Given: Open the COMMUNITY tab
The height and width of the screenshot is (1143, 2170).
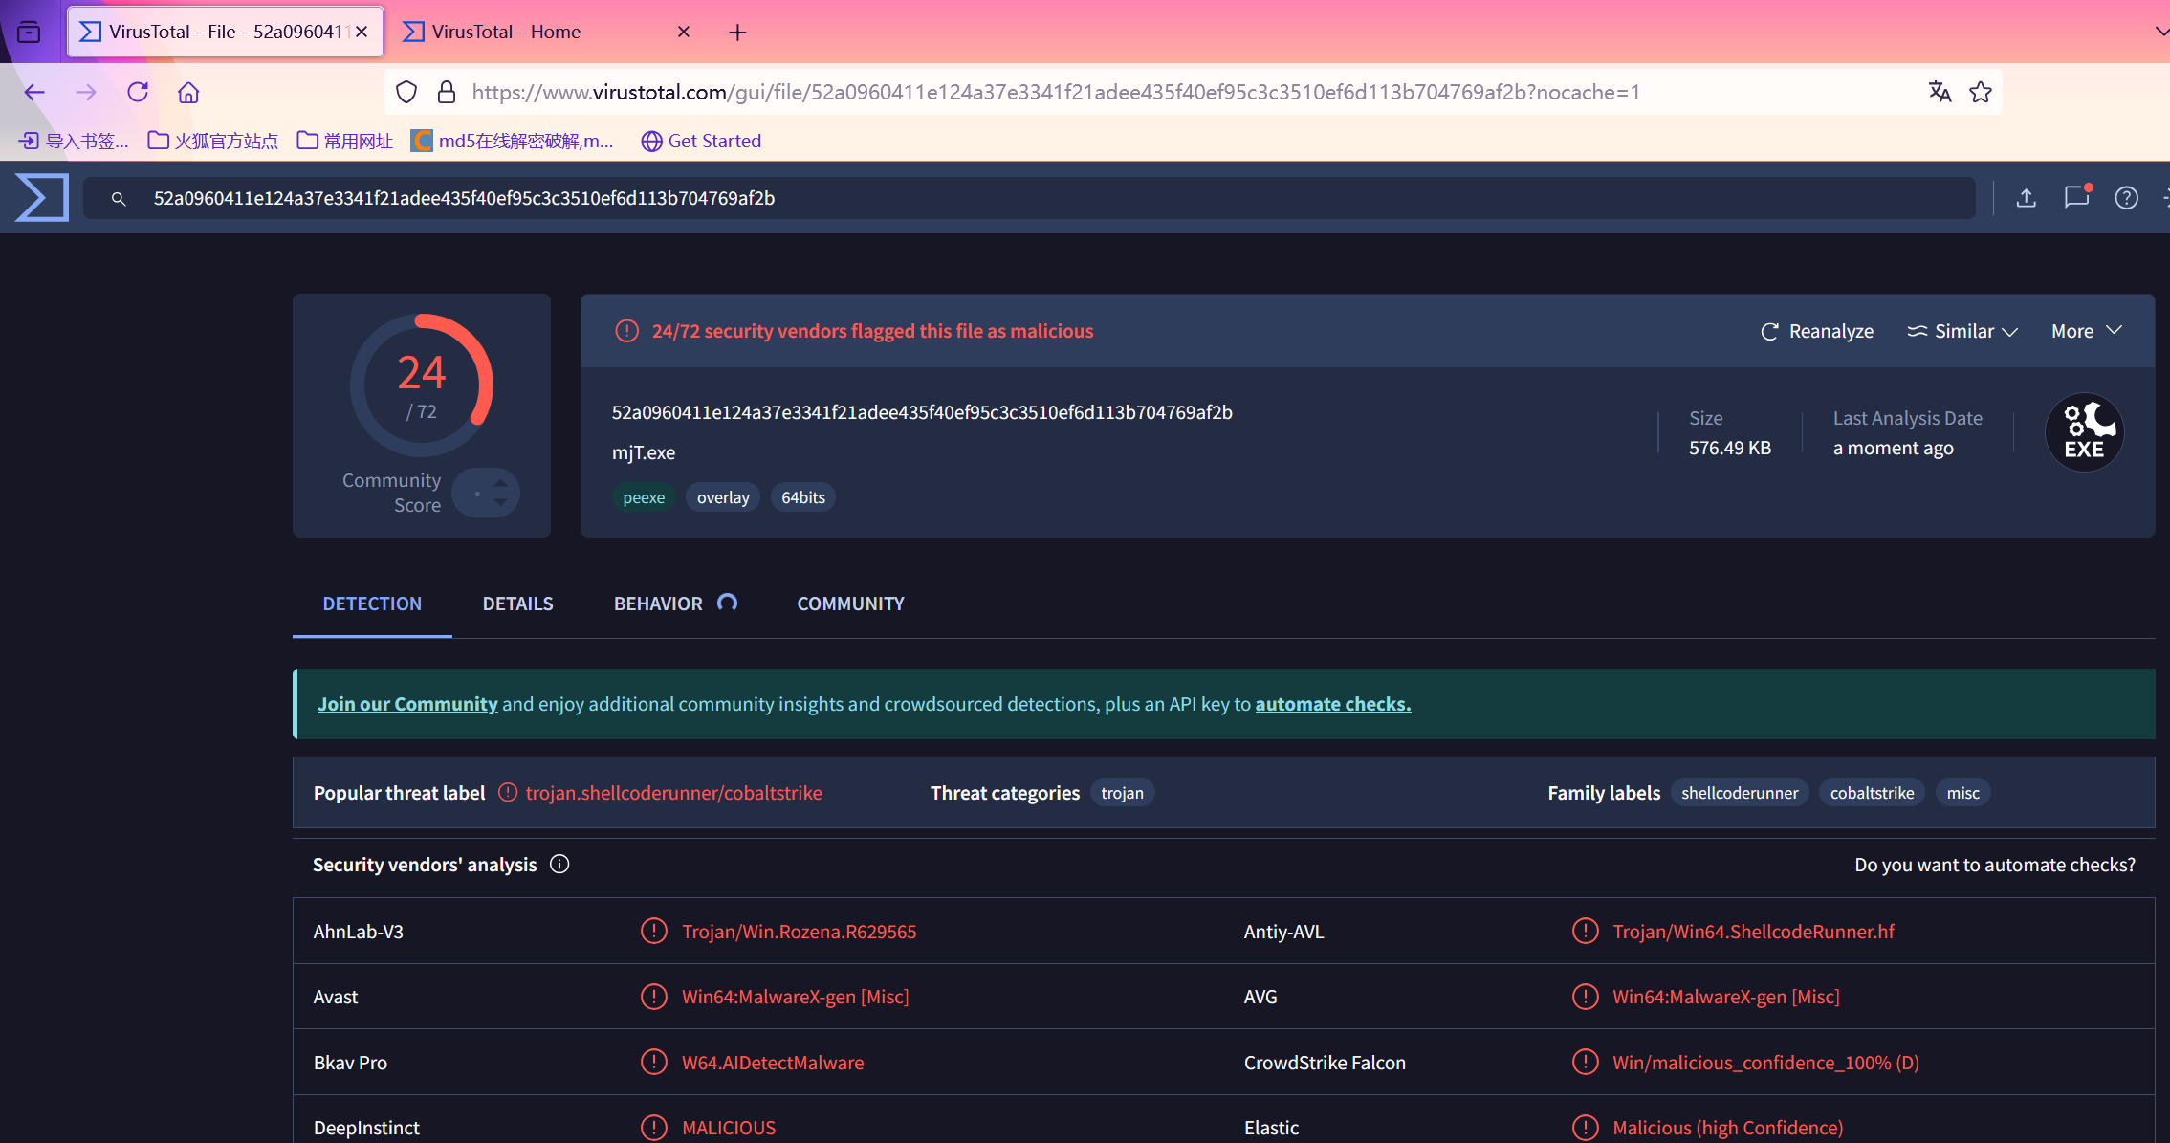Looking at the screenshot, I should click(850, 604).
